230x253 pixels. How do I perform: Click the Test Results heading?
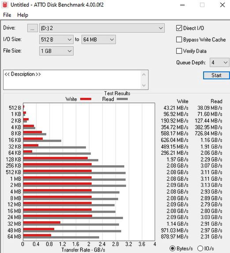[x=117, y=93]
